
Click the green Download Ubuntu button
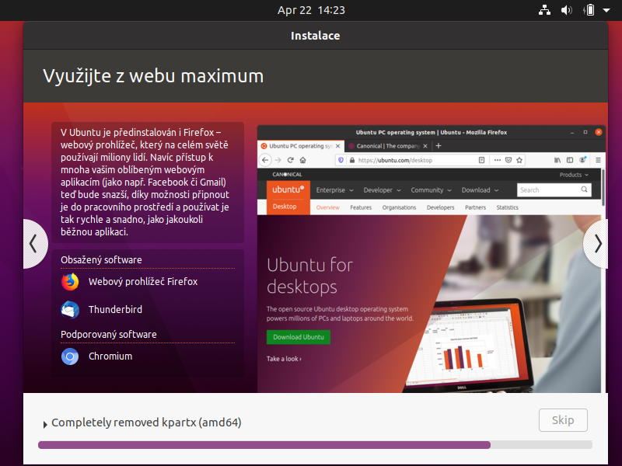click(299, 337)
